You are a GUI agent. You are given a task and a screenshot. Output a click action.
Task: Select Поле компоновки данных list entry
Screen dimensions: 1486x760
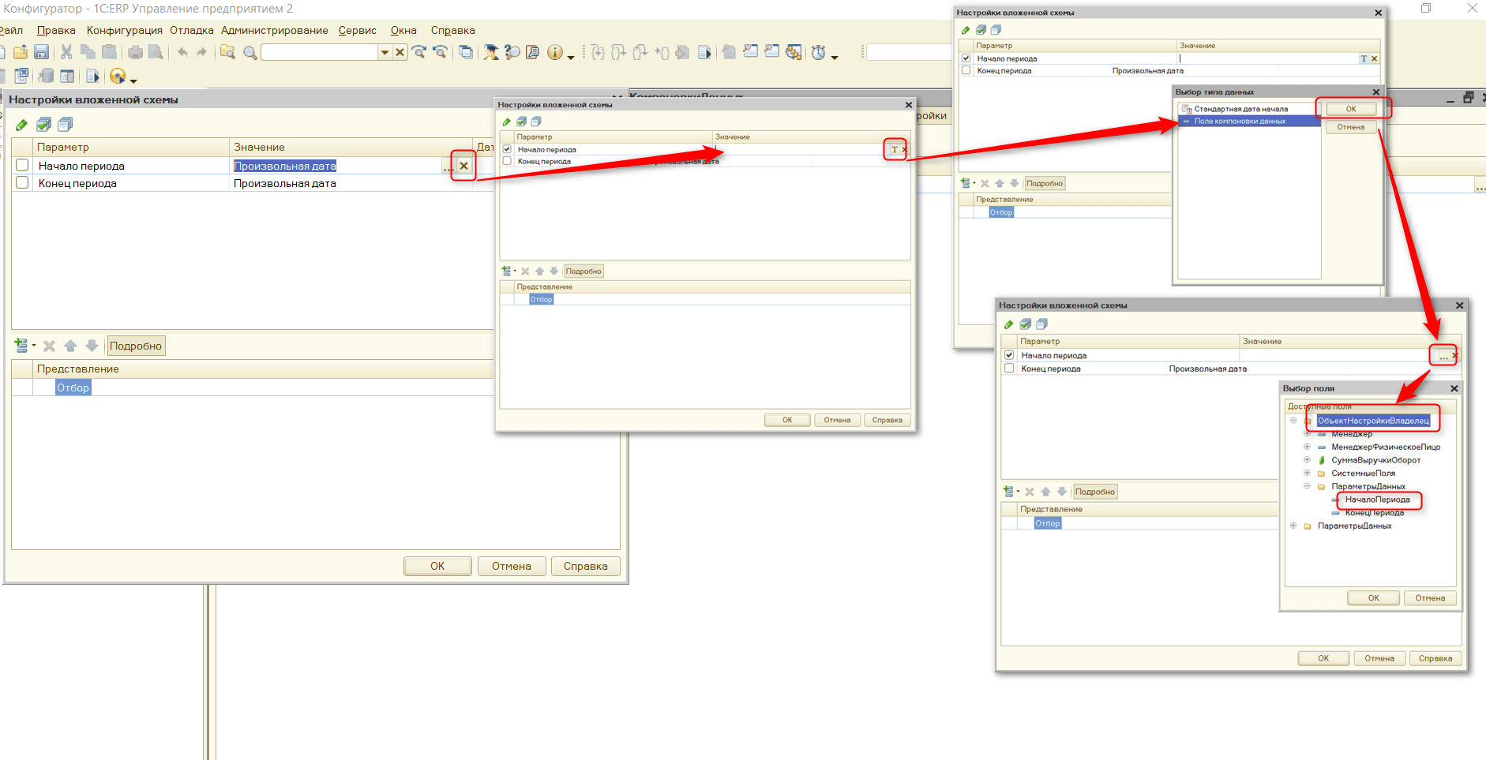click(x=1240, y=122)
